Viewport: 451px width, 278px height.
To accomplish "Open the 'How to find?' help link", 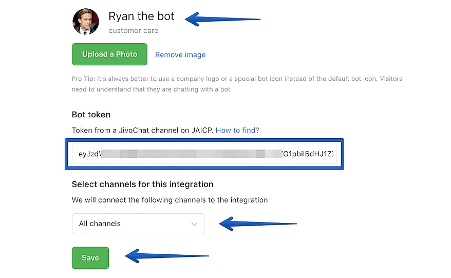I will 237,131.
